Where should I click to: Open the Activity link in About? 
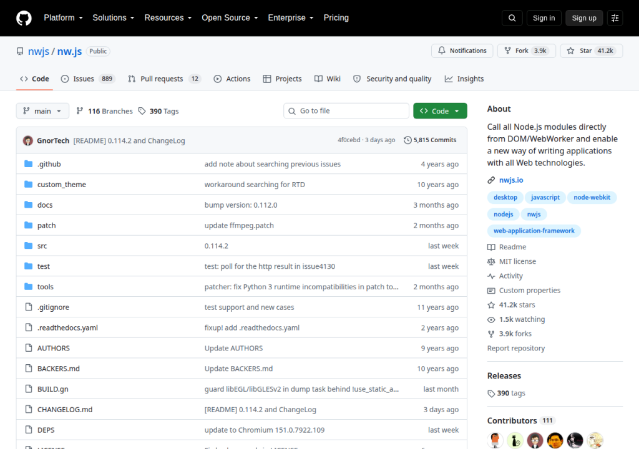point(510,276)
